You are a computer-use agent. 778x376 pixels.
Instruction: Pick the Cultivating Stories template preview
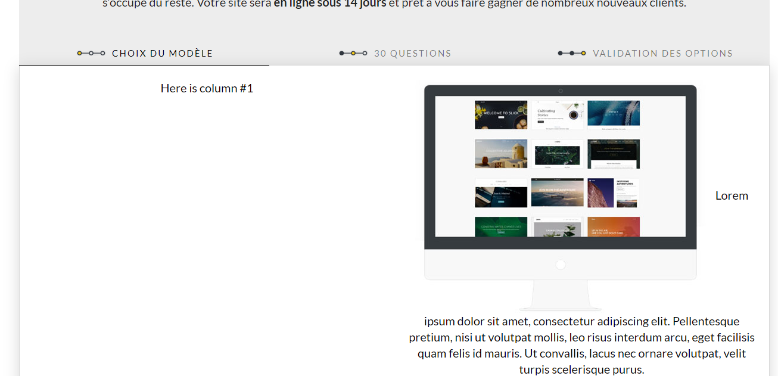point(557,115)
